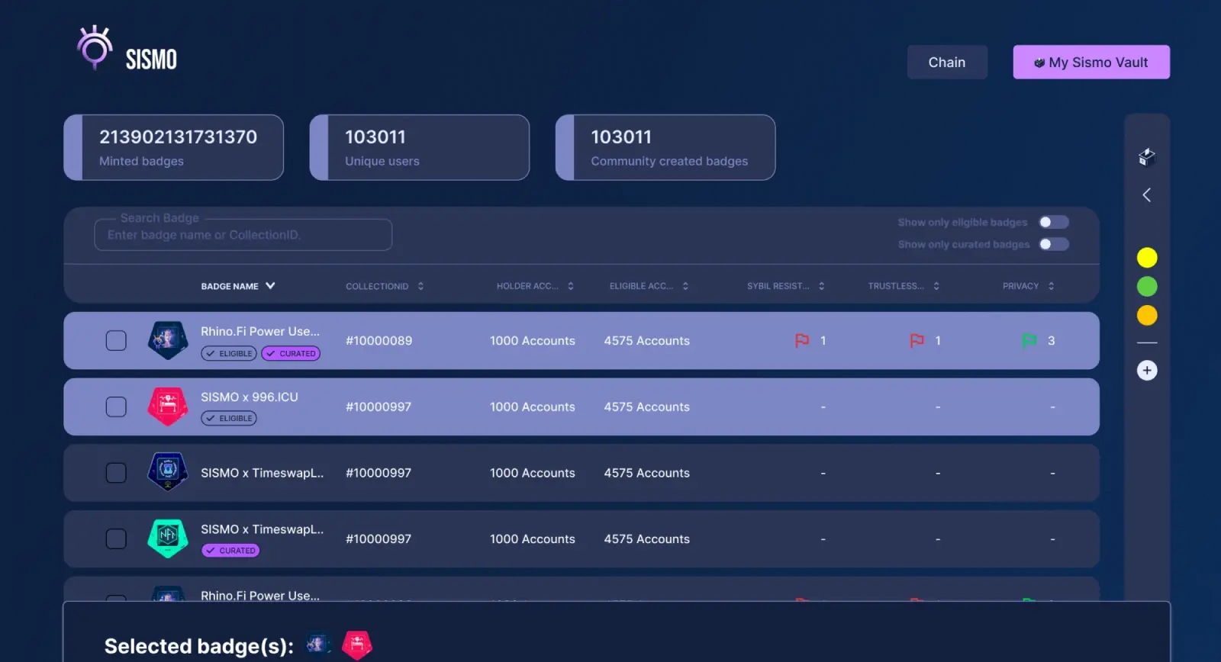This screenshot has width=1221, height=662.
Task: Click '4575 Accounts' in Rhino.Fi first row
Action: click(x=647, y=341)
